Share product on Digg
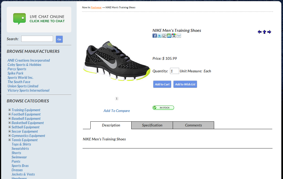 pyautogui.click(x=164, y=36)
